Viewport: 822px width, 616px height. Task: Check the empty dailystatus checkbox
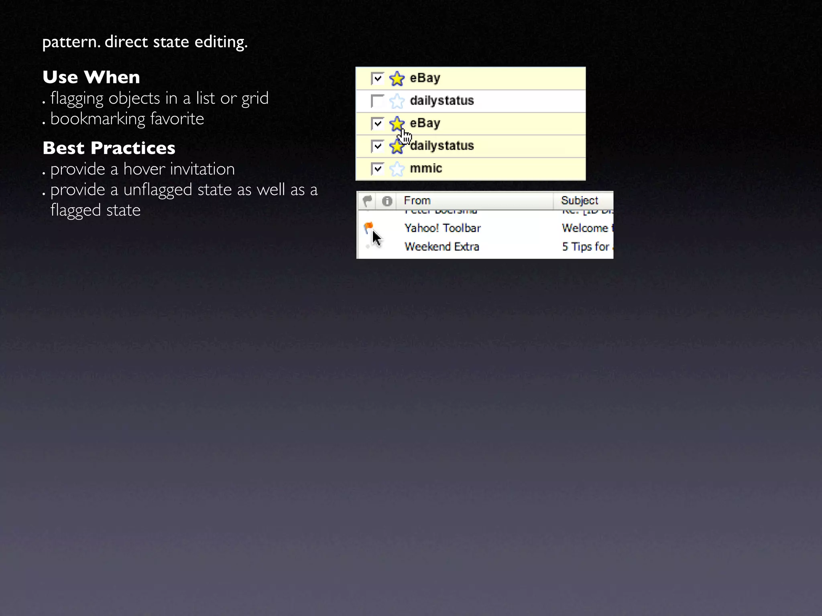click(377, 101)
